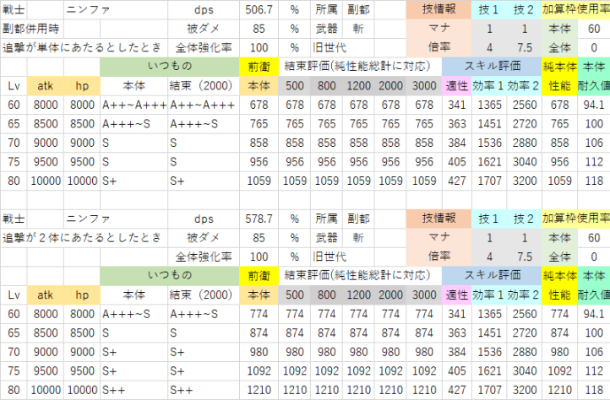Select 774 under the 500 column
Image resolution: width=610 pixels, height=400 pixels.
coord(295,314)
